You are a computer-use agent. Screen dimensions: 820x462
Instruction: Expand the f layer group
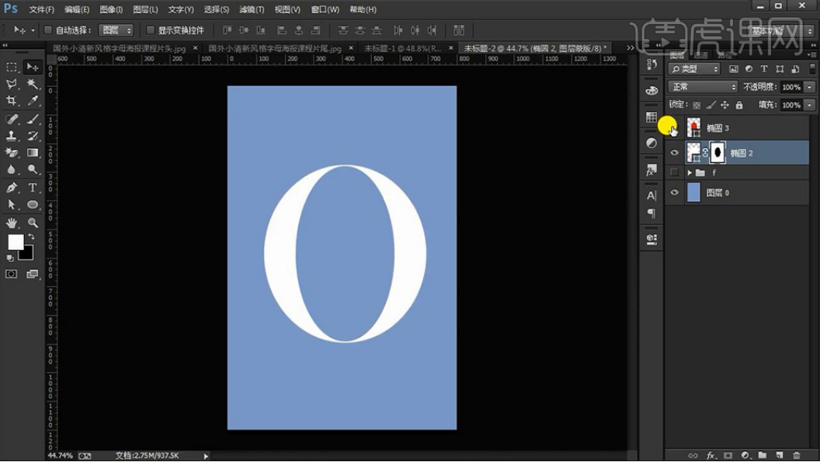(690, 172)
